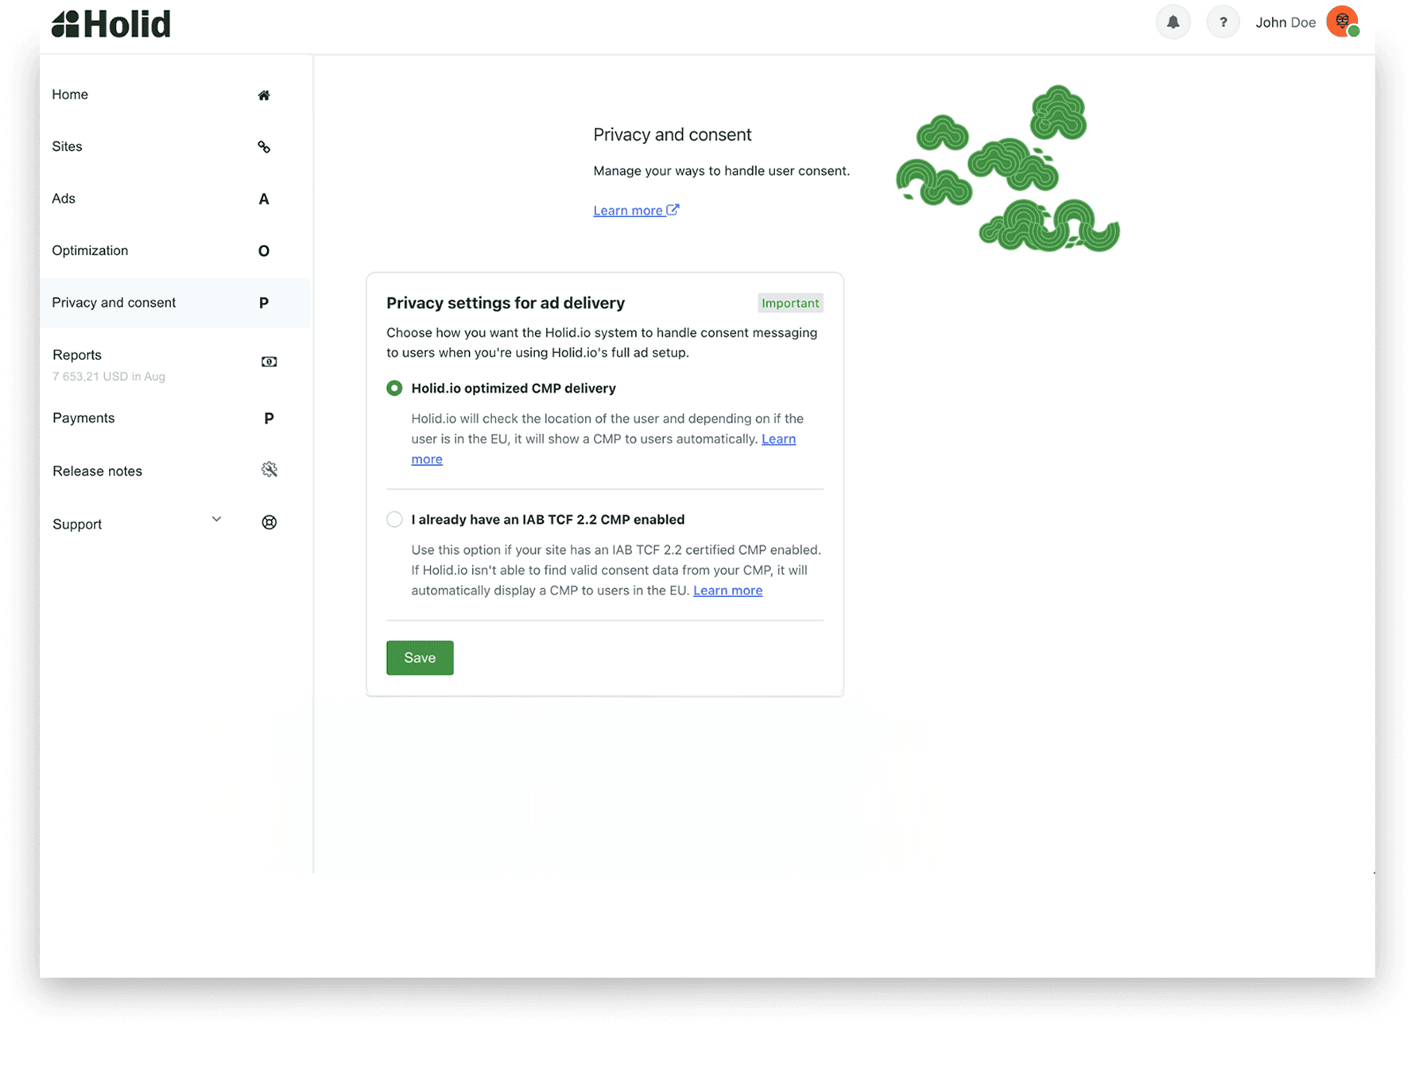Viewport: 1415px width, 1073px height.
Task: Go to Home in the sidebar
Action: coord(70,95)
